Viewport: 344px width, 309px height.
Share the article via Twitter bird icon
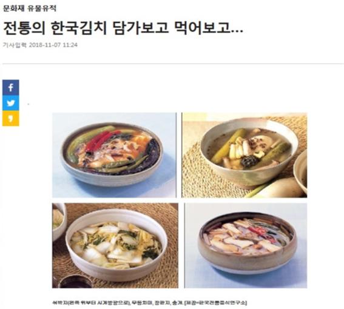[x=11, y=103]
